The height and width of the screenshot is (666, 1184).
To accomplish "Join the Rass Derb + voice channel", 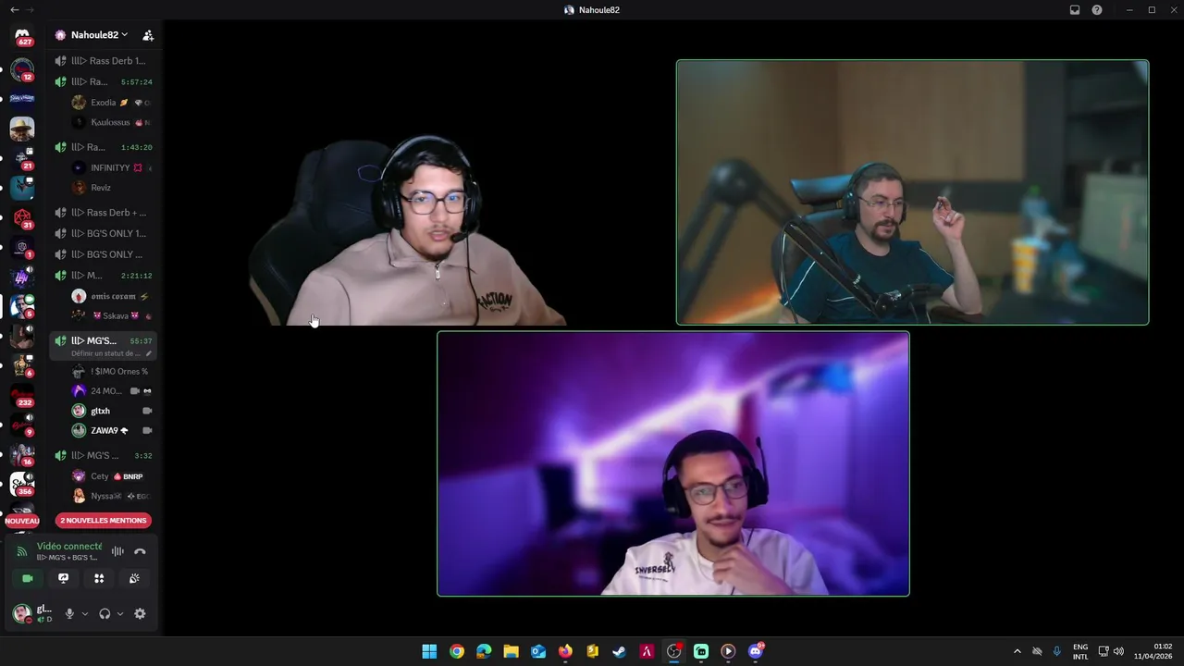I will pos(104,213).
